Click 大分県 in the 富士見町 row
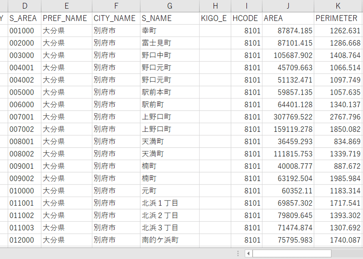The height and width of the screenshot is (259, 363). coord(67,43)
